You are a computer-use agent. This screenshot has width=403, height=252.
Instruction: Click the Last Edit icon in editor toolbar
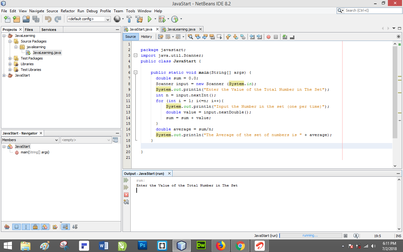pyautogui.click(x=161, y=37)
